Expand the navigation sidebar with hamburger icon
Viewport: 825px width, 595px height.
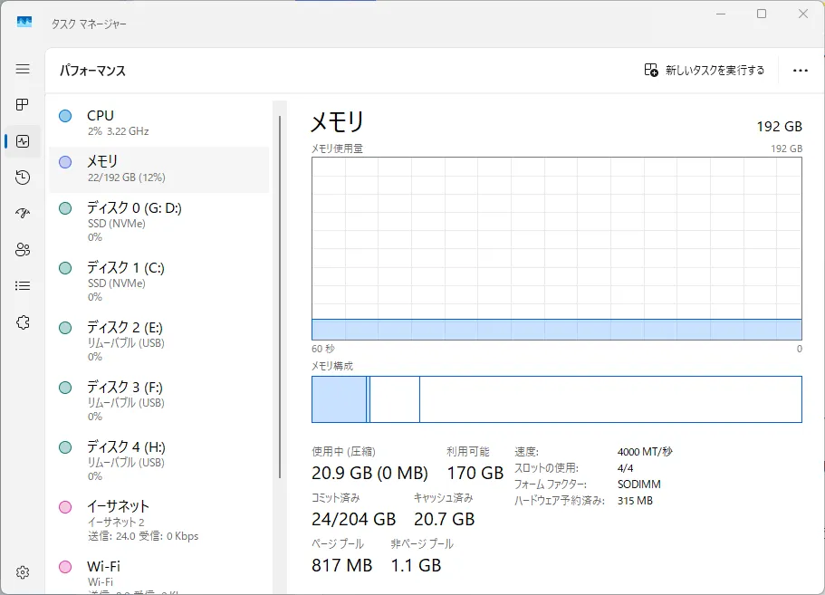pos(23,69)
